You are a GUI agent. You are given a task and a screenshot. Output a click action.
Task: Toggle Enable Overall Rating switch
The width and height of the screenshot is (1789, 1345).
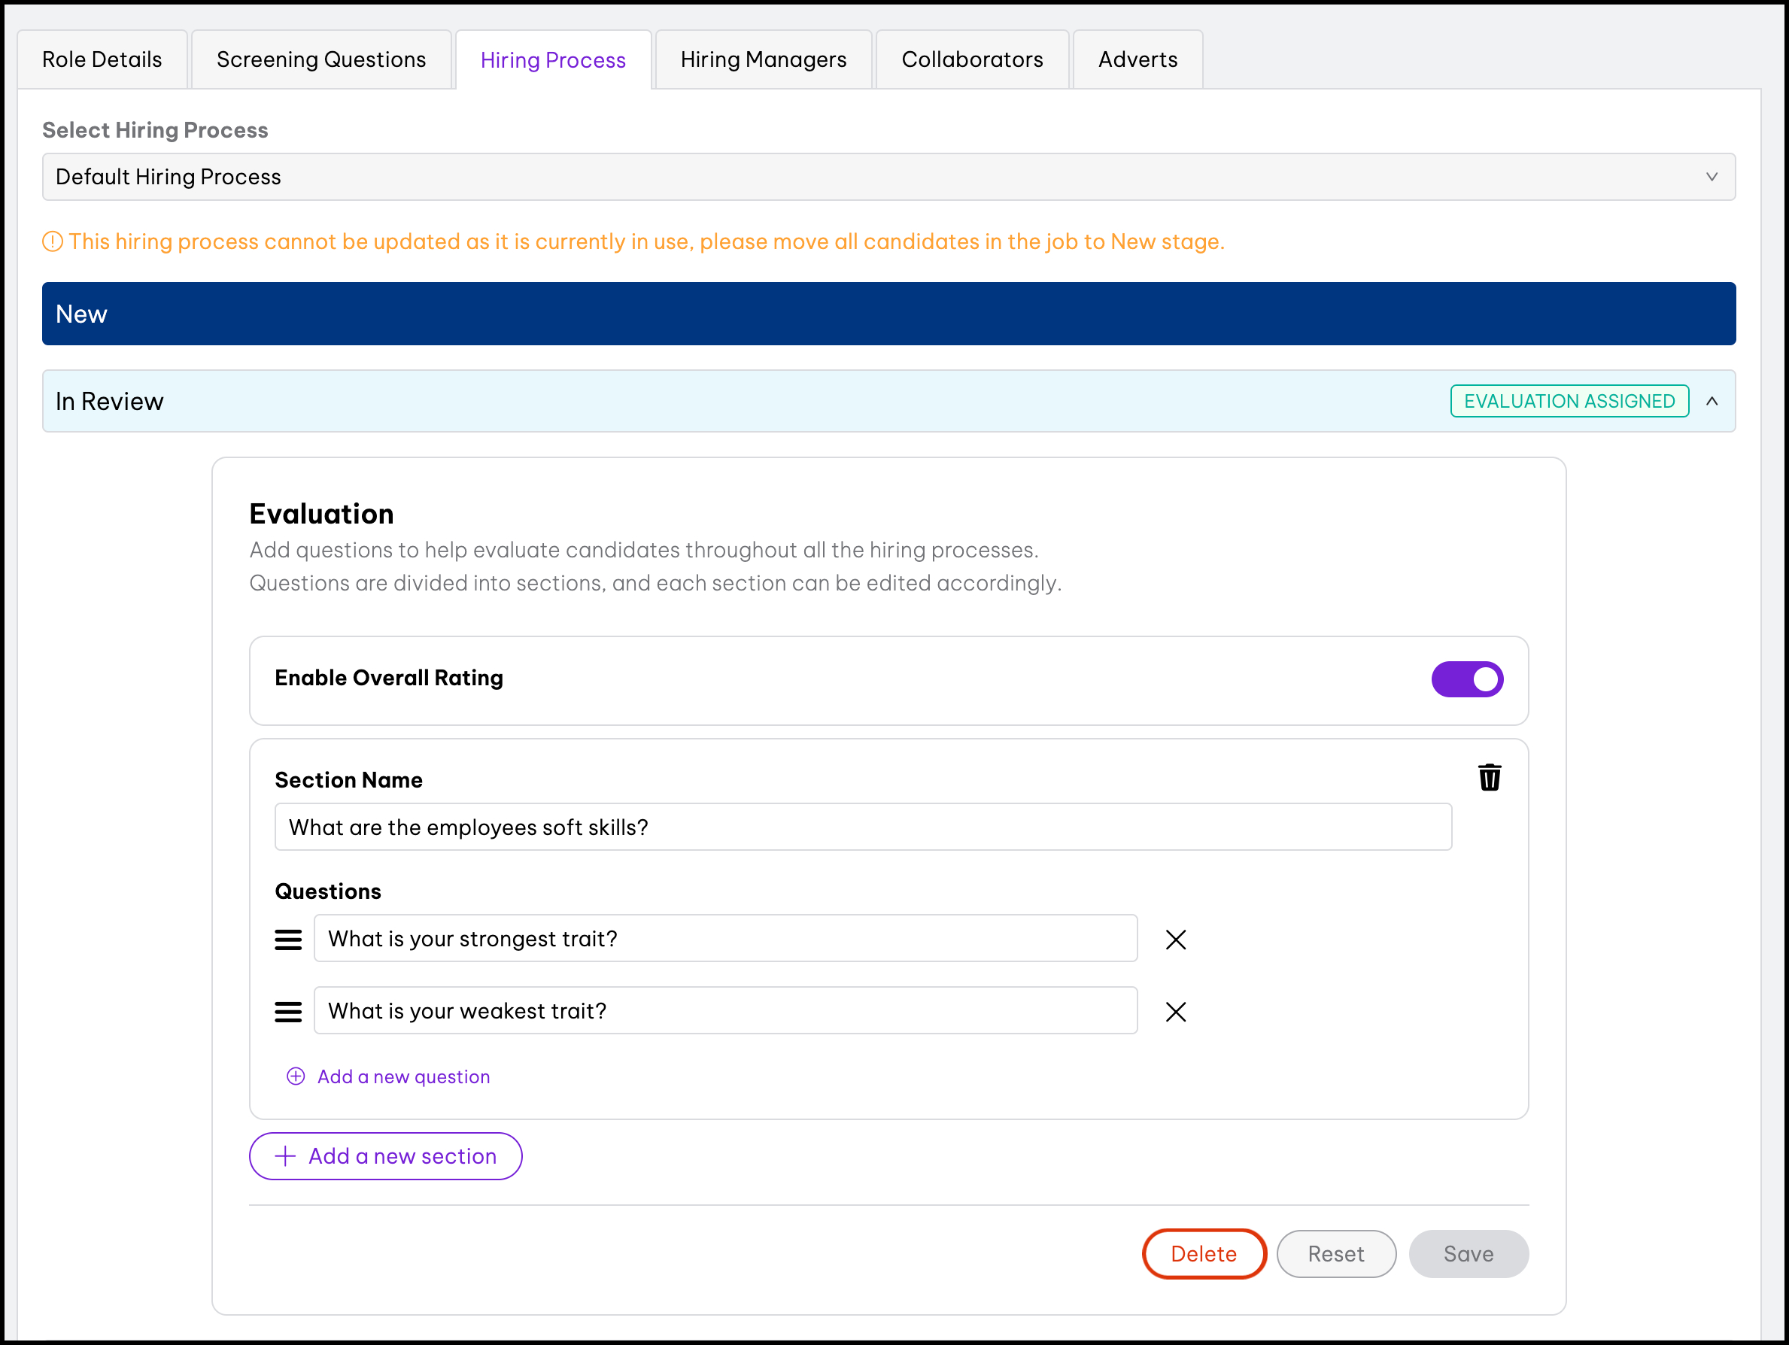coord(1466,679)
